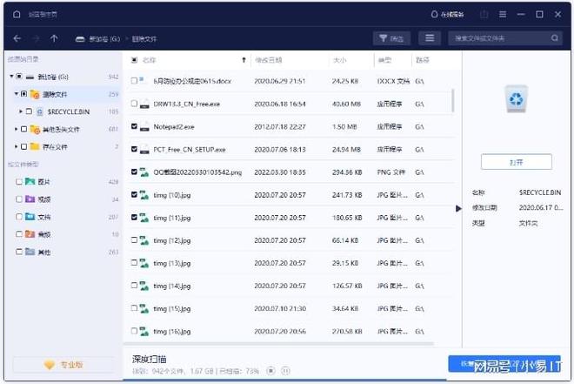Open the online service headset icon
574x384 pixels.
(434, 14)
